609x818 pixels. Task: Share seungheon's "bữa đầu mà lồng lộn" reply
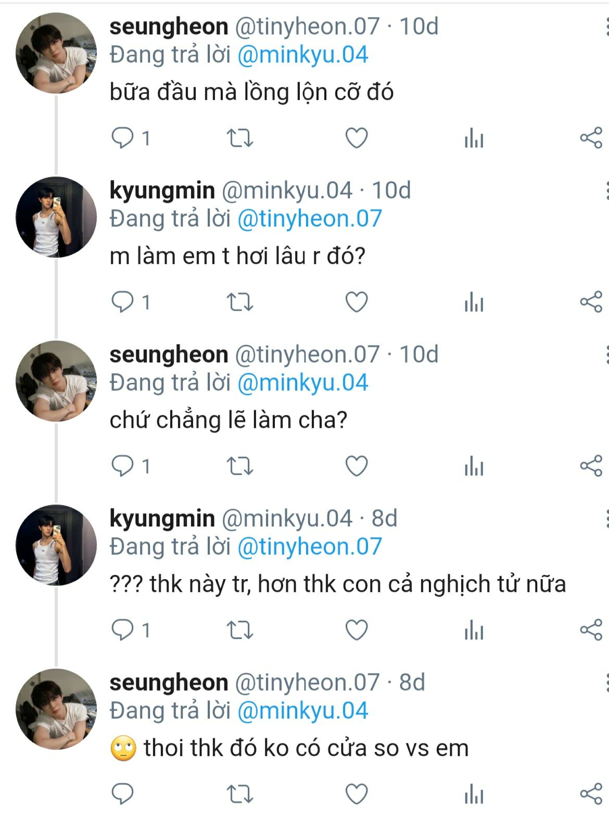coord(591,139)
